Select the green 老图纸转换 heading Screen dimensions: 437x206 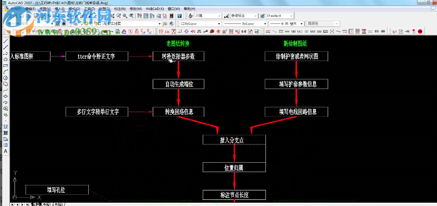point(178,43)
